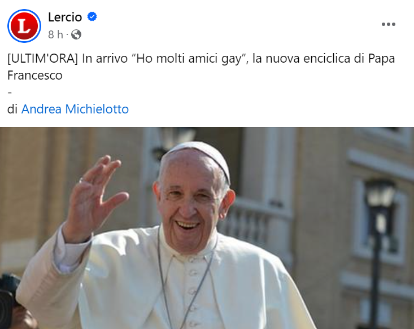Click the street lamp in the photo
Screen dimensions: 414x329
pos(380,238)
